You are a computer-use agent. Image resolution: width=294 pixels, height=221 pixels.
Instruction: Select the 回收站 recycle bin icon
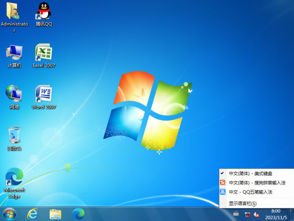click(14, 139)
